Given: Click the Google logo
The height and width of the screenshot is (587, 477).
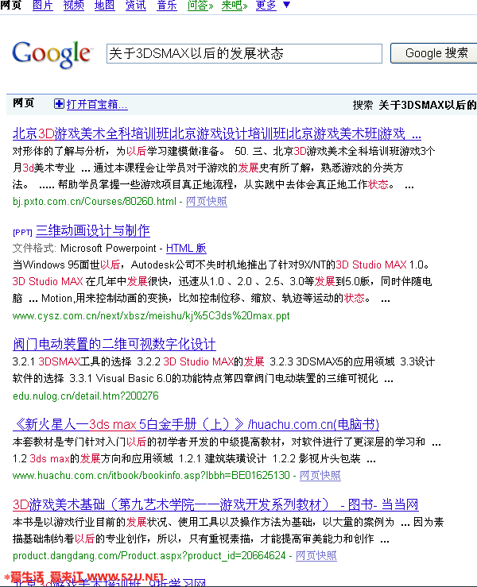Looking at the screenshot, I should 52,55.
